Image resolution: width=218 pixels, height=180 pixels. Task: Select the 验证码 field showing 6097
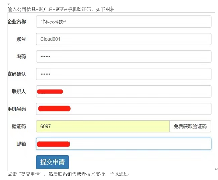click(103, 126)
